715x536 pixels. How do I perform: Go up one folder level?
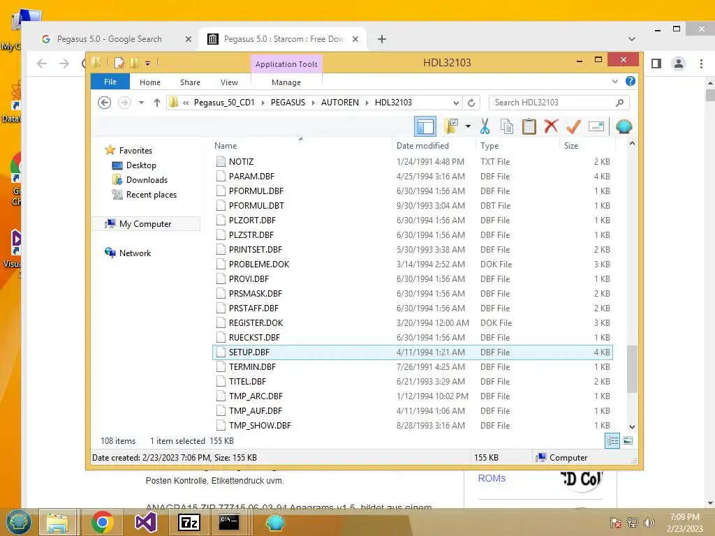click(x=157, y=103)
